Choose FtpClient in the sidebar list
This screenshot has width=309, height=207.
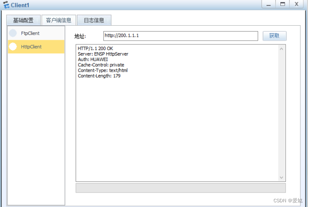click(x=36, y=33)
